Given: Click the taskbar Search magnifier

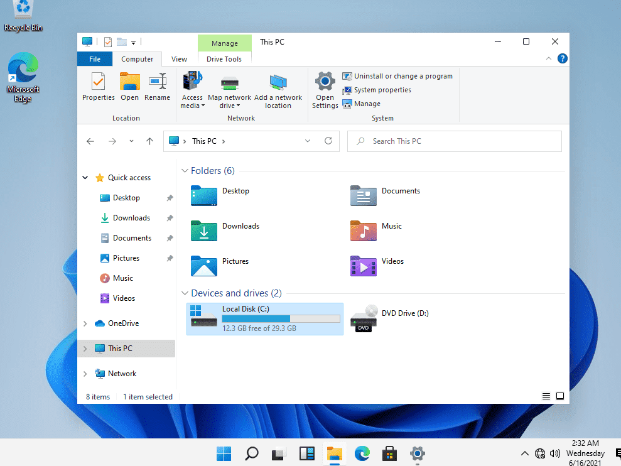Looking at the screenshot, I should pos(252,453).
